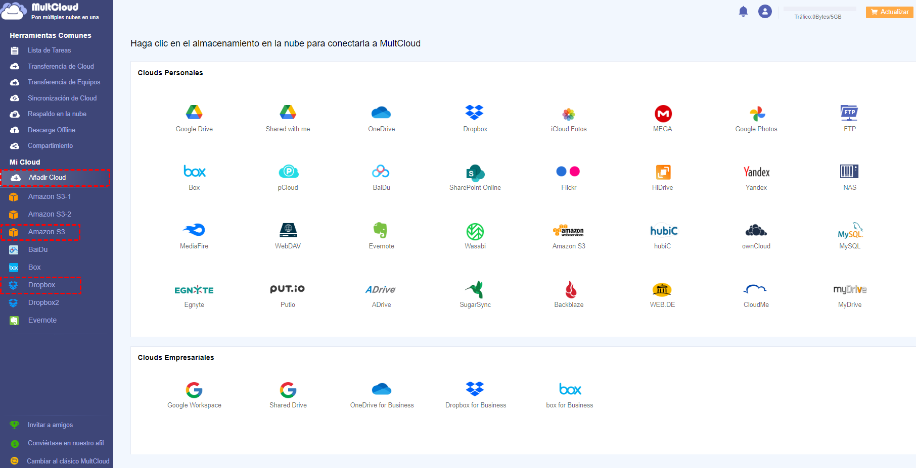Connect Google Drive cloud
The height and width of the screenshot is (468, 916).
(x=194, y=119)
